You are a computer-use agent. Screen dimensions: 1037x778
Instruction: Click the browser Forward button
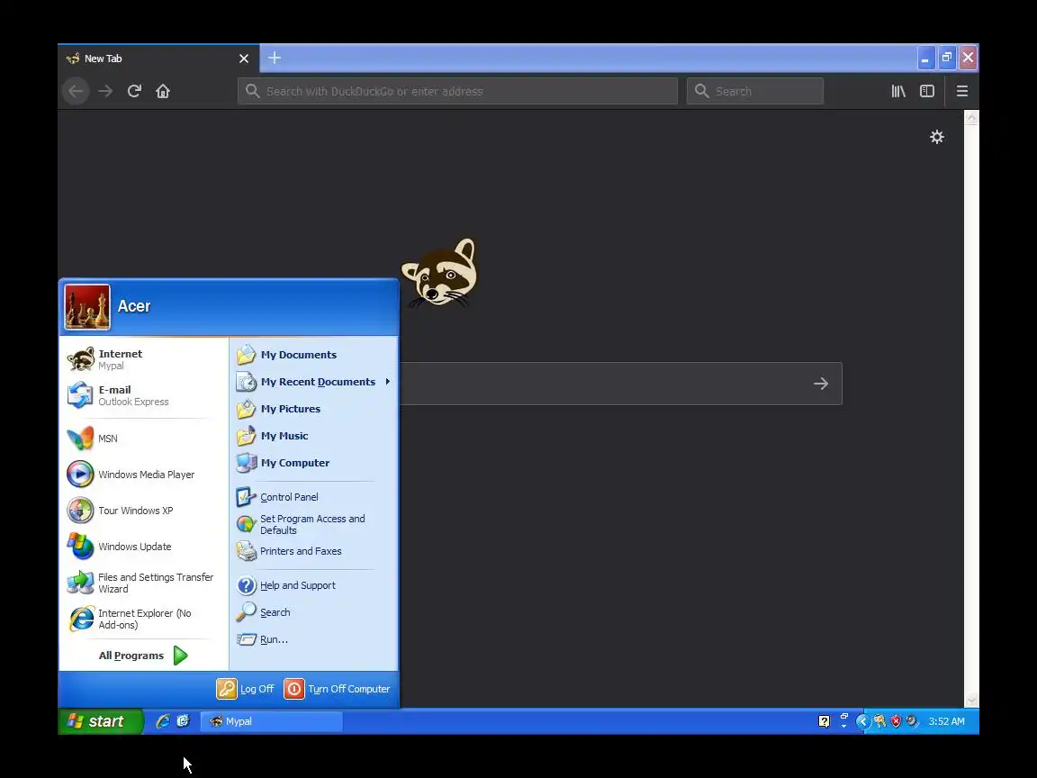coord(105,91)
